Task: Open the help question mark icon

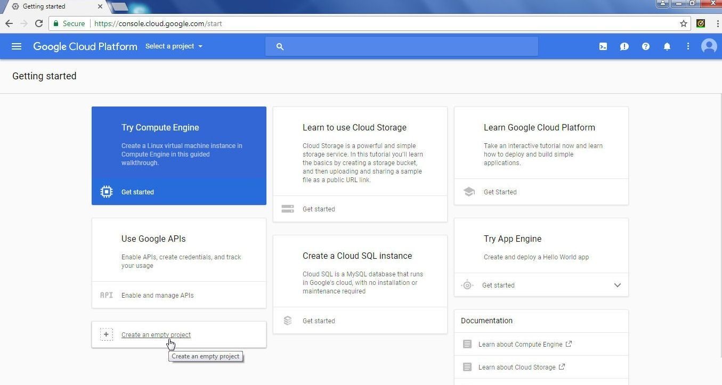Action: (646, 46)
